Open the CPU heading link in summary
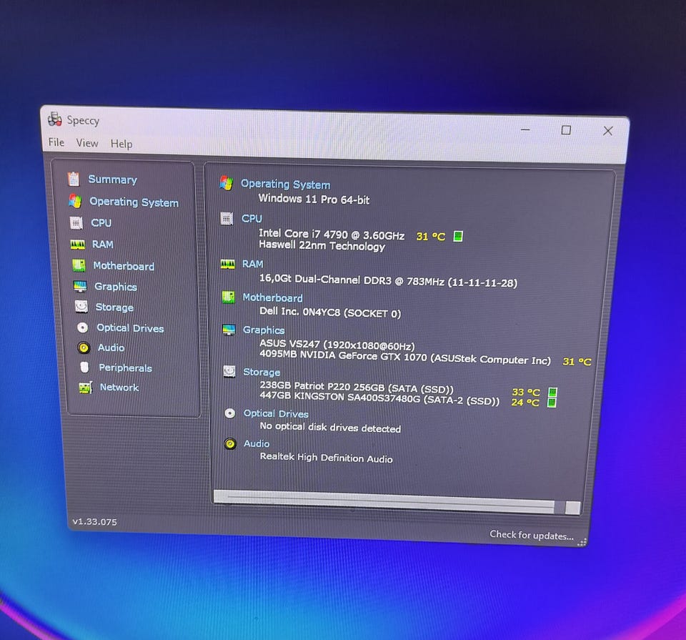686x640 pixels. [x=252, y=218]
